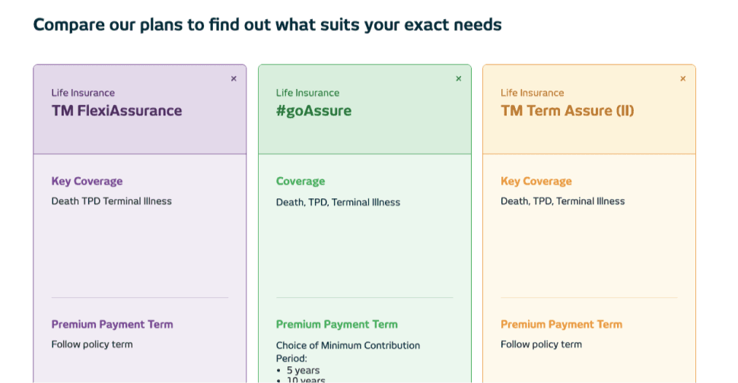This screenshot has height=383, width=738.
Task: Click orange 'Premium Payment Term' heading
Action: coord(561,324)
